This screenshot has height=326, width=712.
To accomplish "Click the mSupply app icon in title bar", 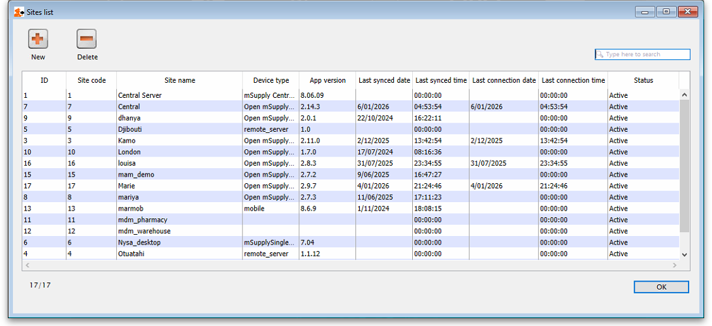I will (19, 12).
